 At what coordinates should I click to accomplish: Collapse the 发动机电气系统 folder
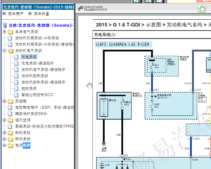click(4, 51)
